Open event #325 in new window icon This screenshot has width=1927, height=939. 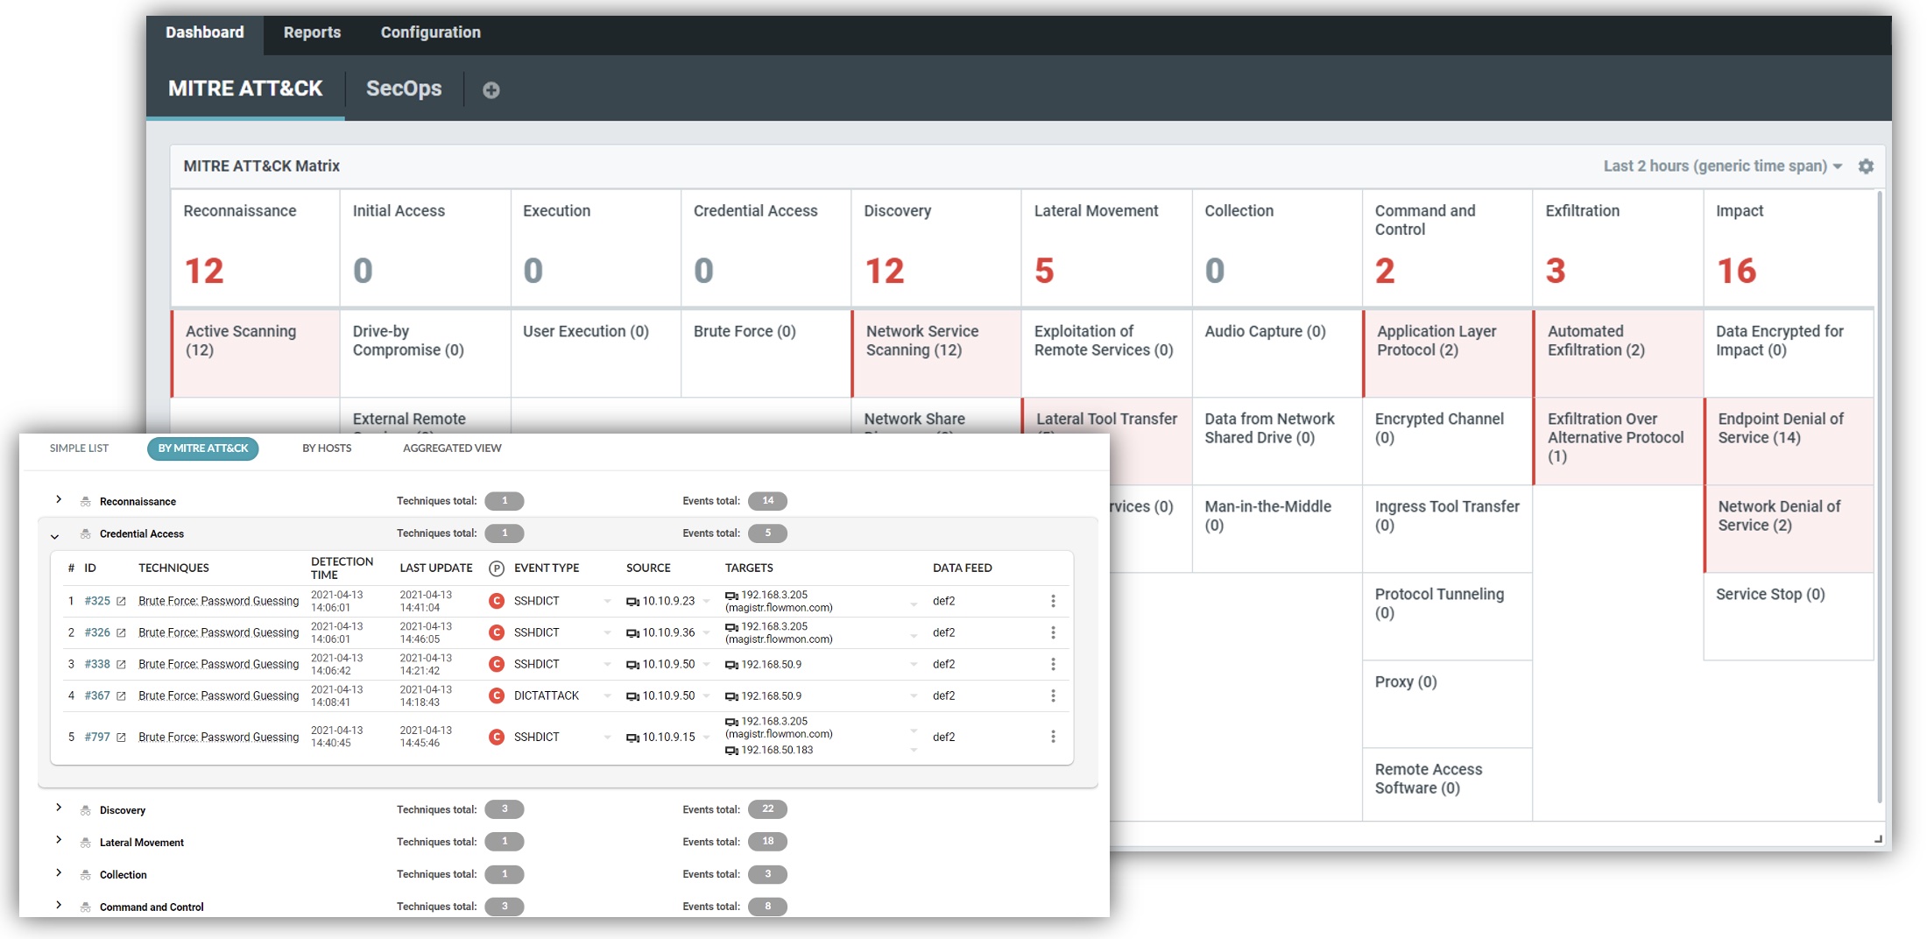point(121,602)
